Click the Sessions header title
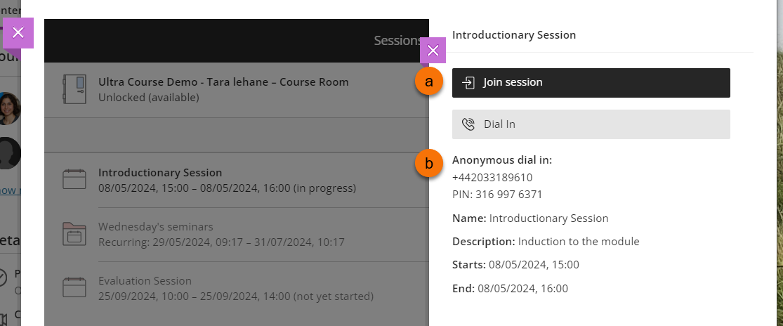783x326 pixels. pos(397,41)
